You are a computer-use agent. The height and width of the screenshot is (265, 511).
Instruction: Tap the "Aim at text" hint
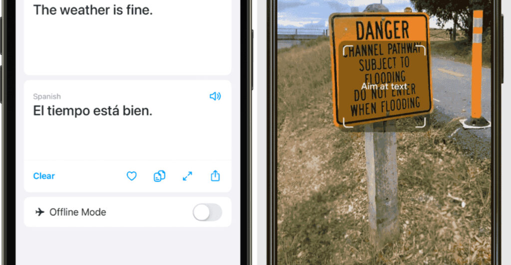pos(384,86)
